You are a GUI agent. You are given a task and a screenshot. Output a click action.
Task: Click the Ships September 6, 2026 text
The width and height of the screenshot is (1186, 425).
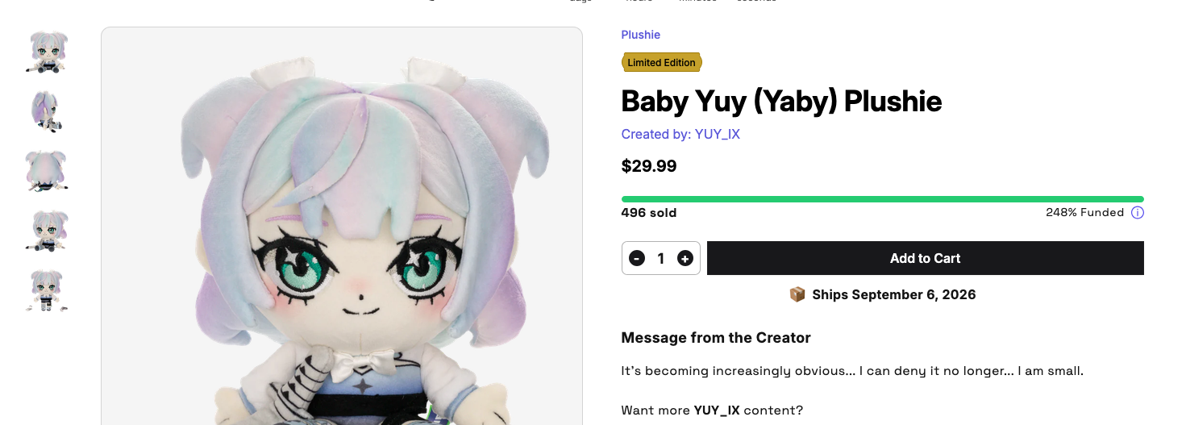pos(894,294)
